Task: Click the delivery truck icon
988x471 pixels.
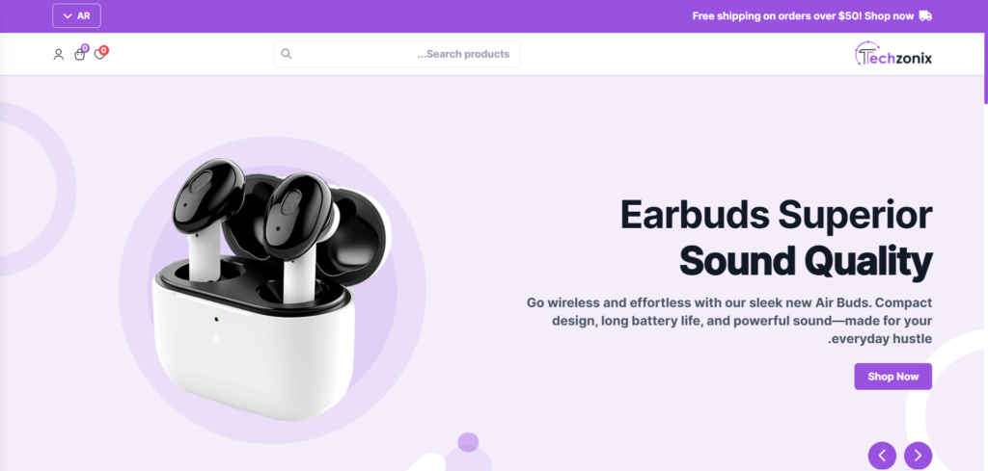Action: click(925, 15)
